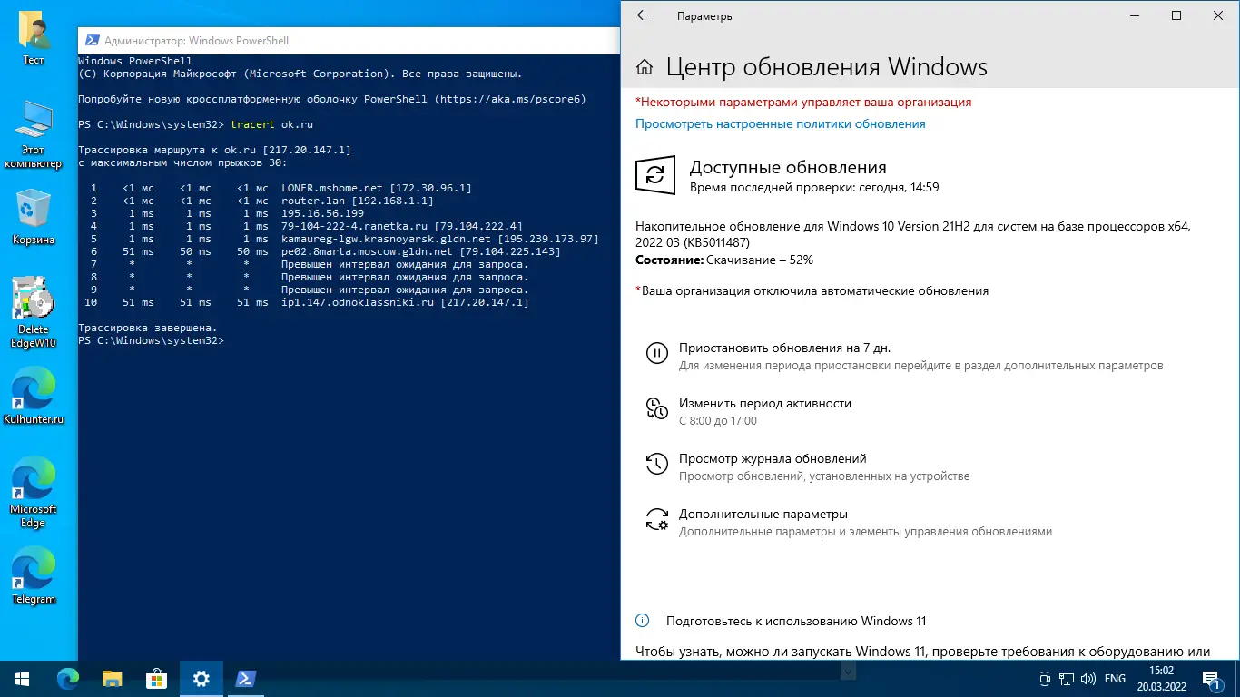Click the Windows 11 info circle icon
Image resolution: width=1240 pixels, height=697 pixels.
643,622
